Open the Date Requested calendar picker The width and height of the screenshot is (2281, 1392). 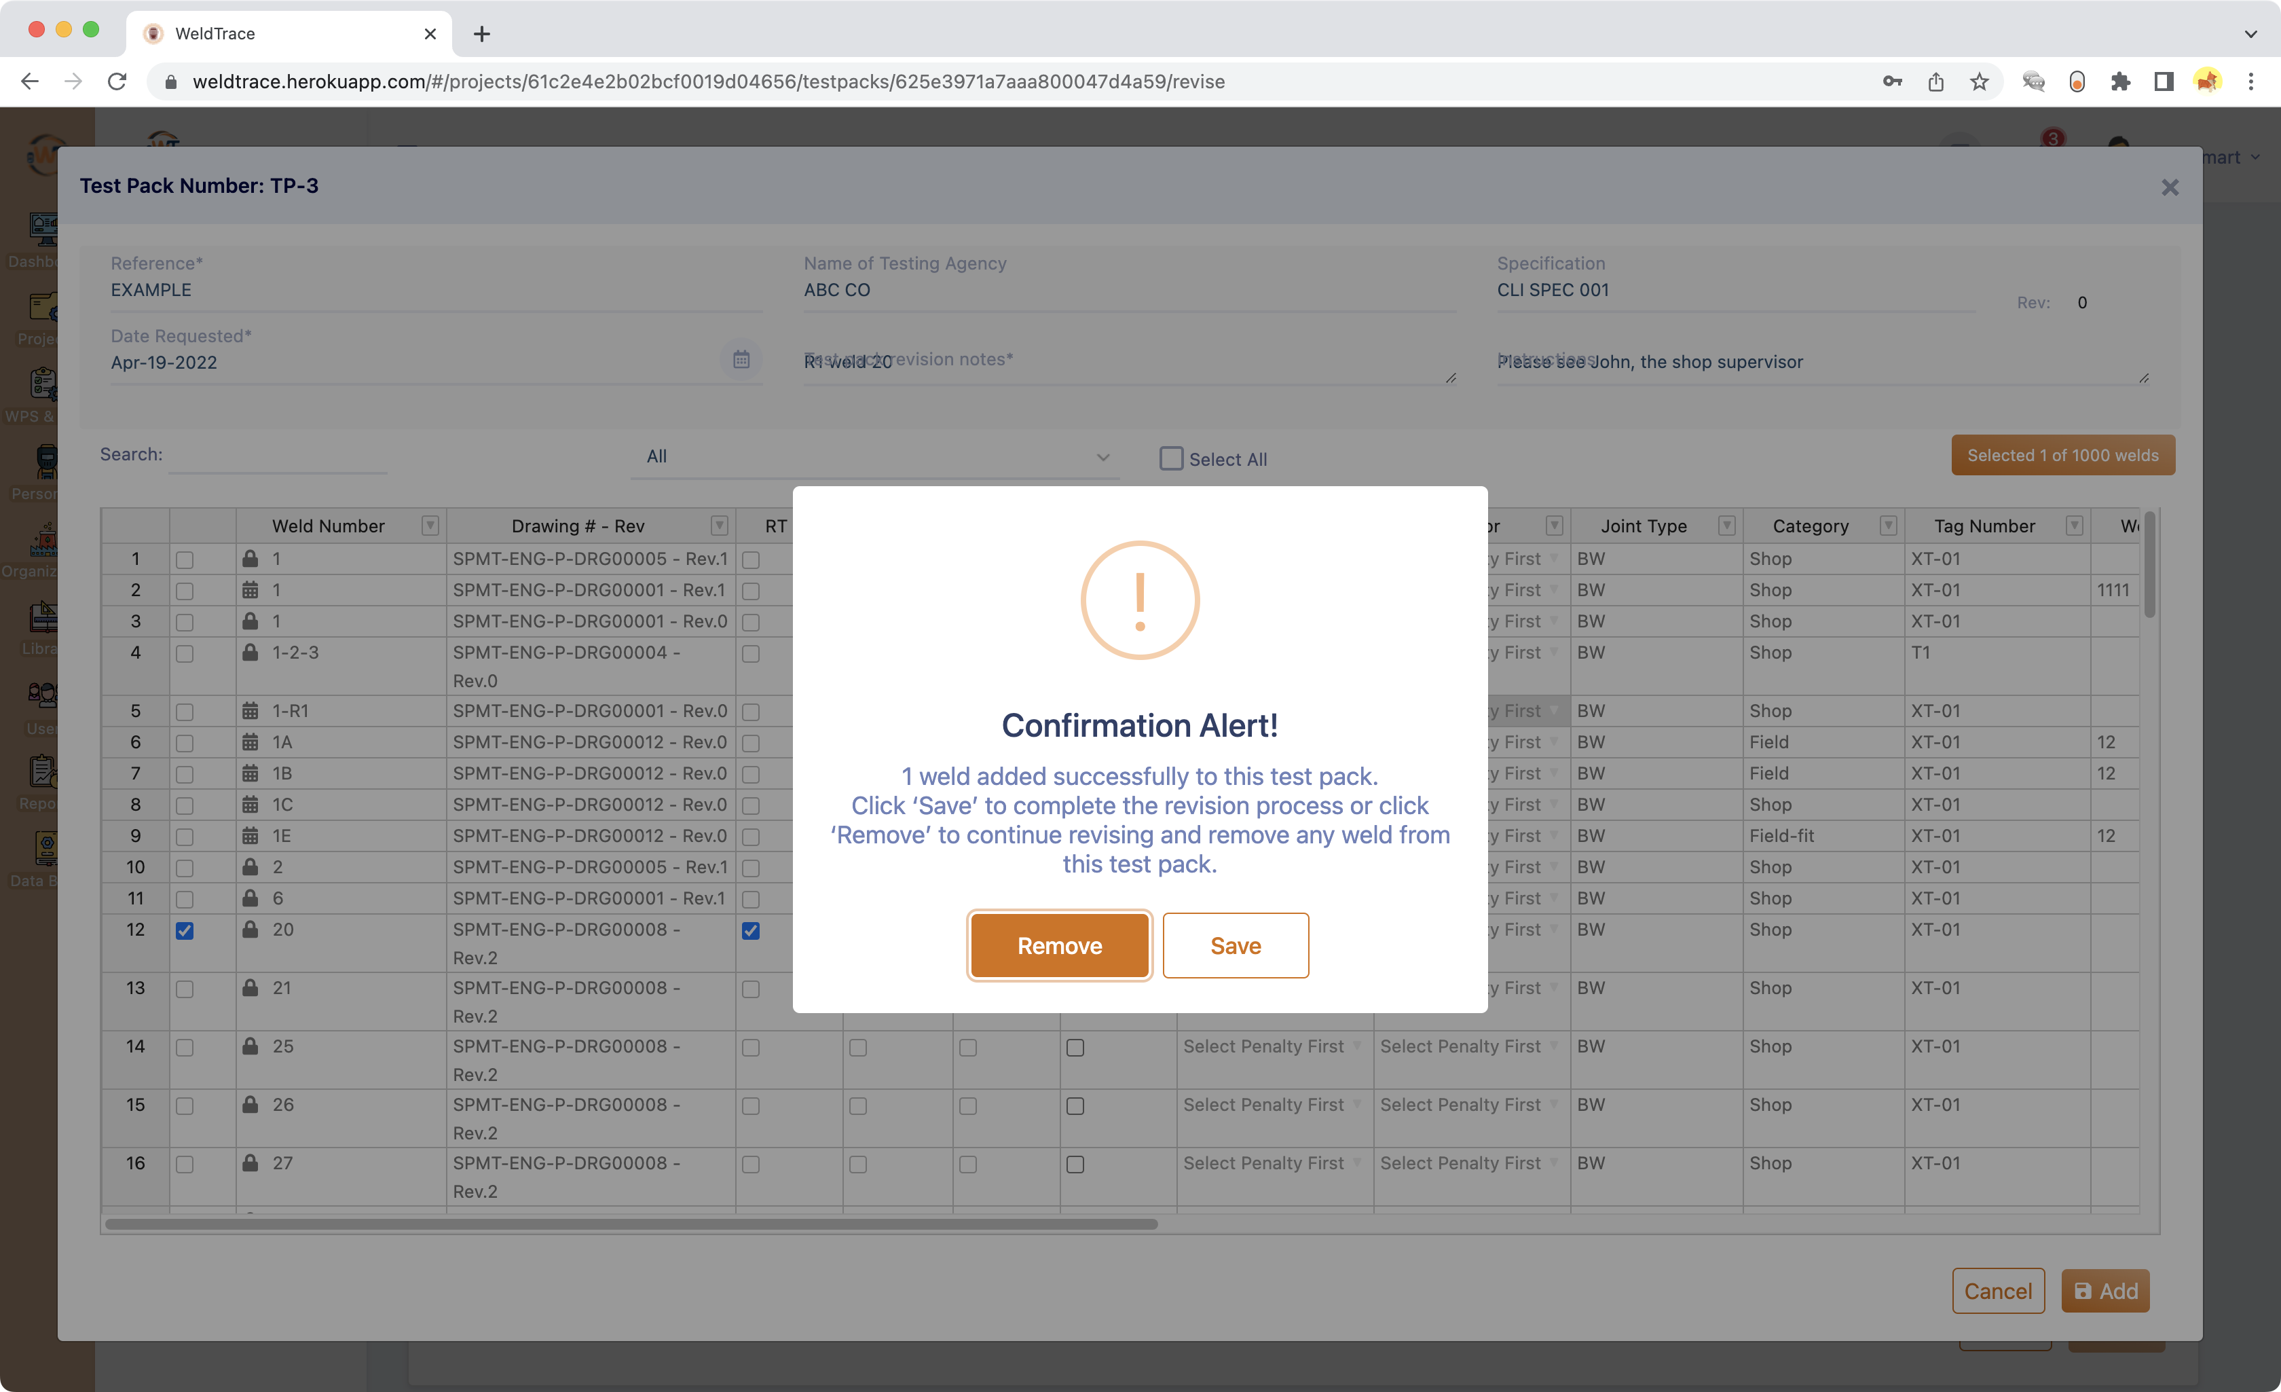[x=741, y=359]
